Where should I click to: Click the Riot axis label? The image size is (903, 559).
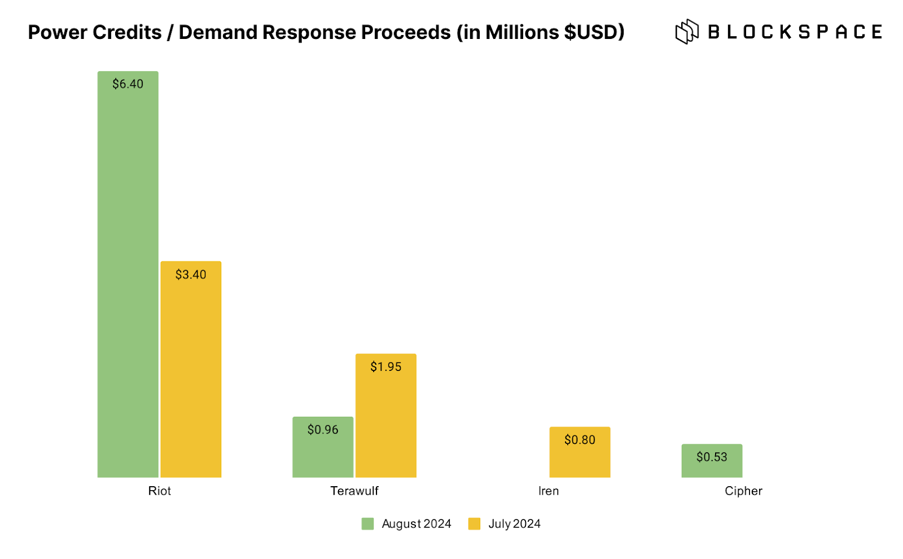pos(160,491)
